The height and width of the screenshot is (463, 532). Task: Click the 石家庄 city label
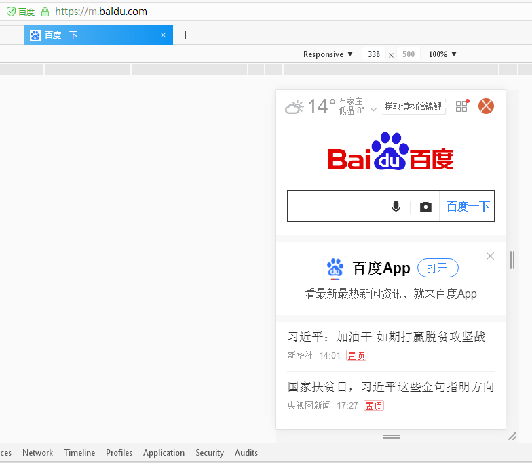pos(350,102)
